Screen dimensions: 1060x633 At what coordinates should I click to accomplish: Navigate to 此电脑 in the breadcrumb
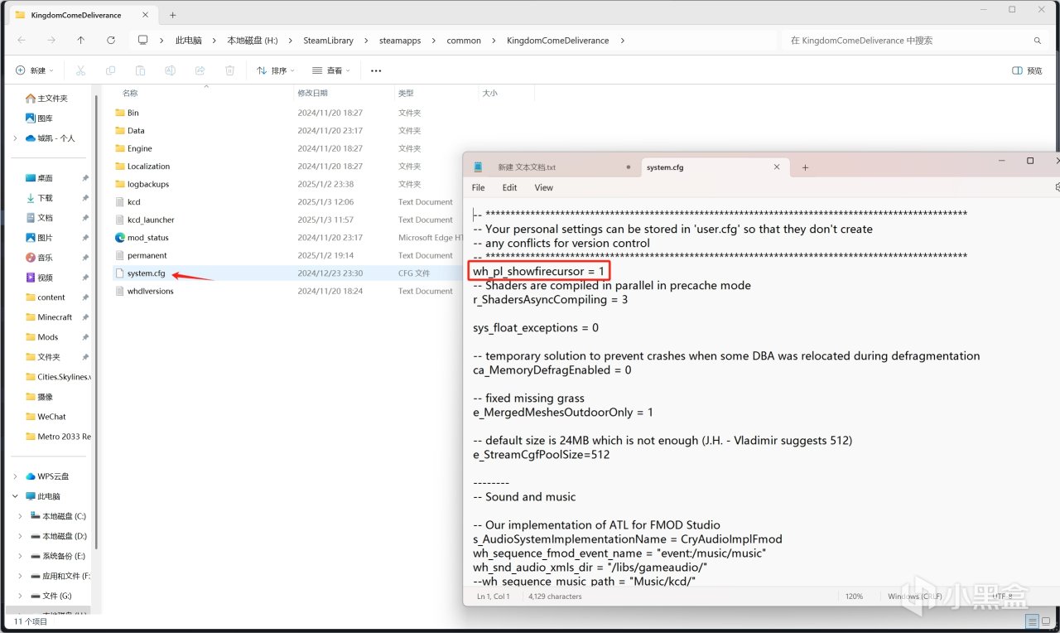[189, 41]
